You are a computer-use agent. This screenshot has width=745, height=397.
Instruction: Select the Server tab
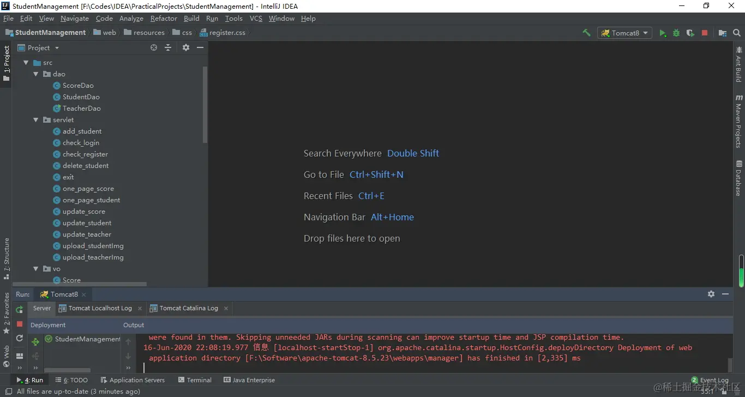(42, 308)
